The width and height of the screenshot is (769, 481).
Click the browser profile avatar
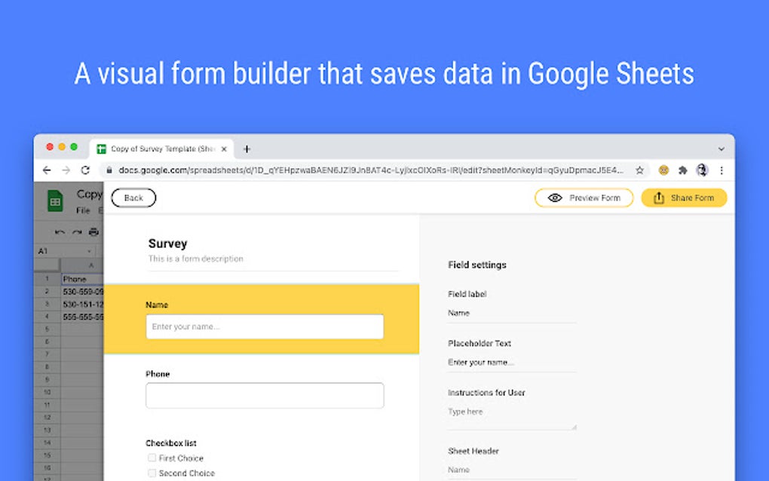pos(702,170)
